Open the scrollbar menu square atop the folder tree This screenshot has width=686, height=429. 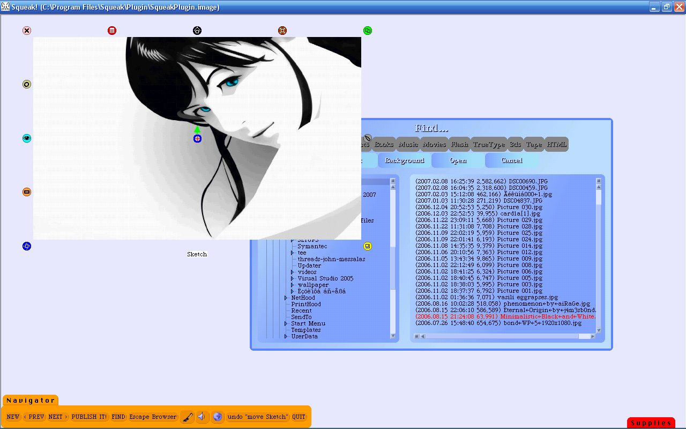393,181
